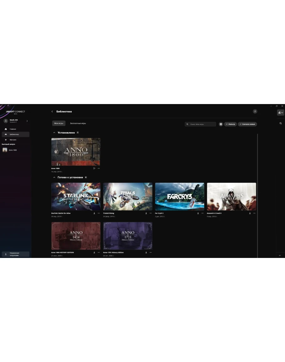This screenshot has width=285, height=362.
Task: Open profile Masik_555 in the sidebar
Action: point(13,121)
